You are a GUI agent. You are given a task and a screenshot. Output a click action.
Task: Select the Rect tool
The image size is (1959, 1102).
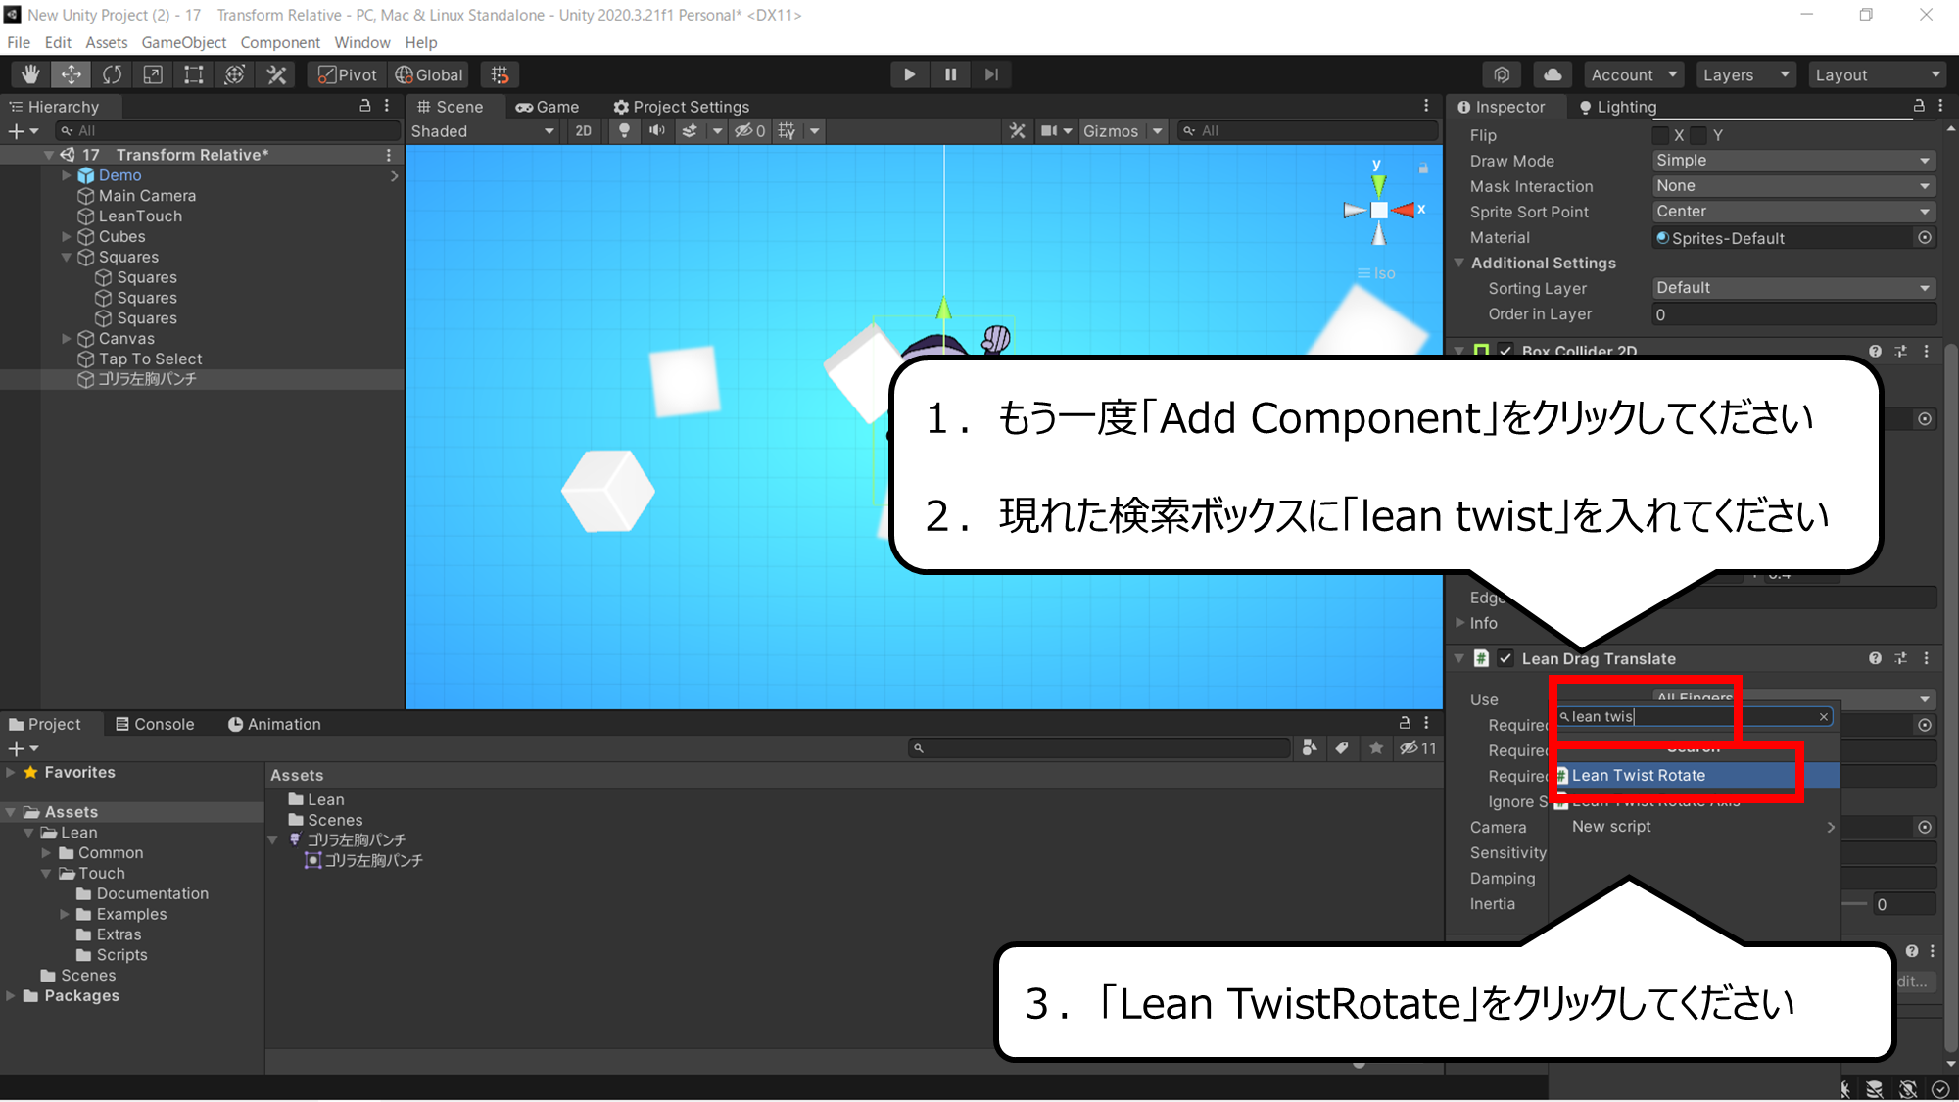tap(194, 74)
